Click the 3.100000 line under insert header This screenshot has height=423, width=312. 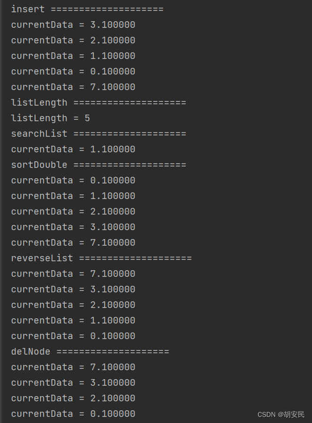pos(73,25)
